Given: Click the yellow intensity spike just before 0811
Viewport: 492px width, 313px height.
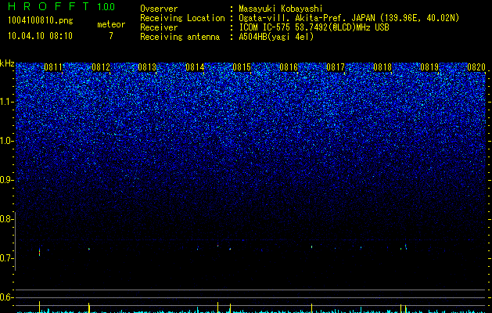Looking at the screenshot, I should [x=40, y=307].
